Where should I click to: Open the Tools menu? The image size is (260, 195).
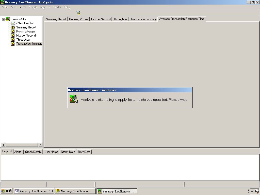click(x=57, y=7)
